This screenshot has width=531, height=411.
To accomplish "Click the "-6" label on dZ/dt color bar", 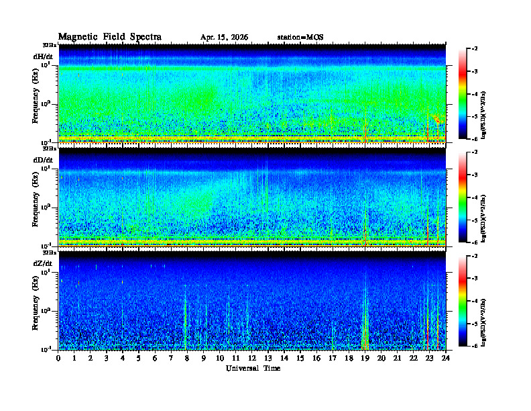I will pyautogui.click(x=474, y=346).
